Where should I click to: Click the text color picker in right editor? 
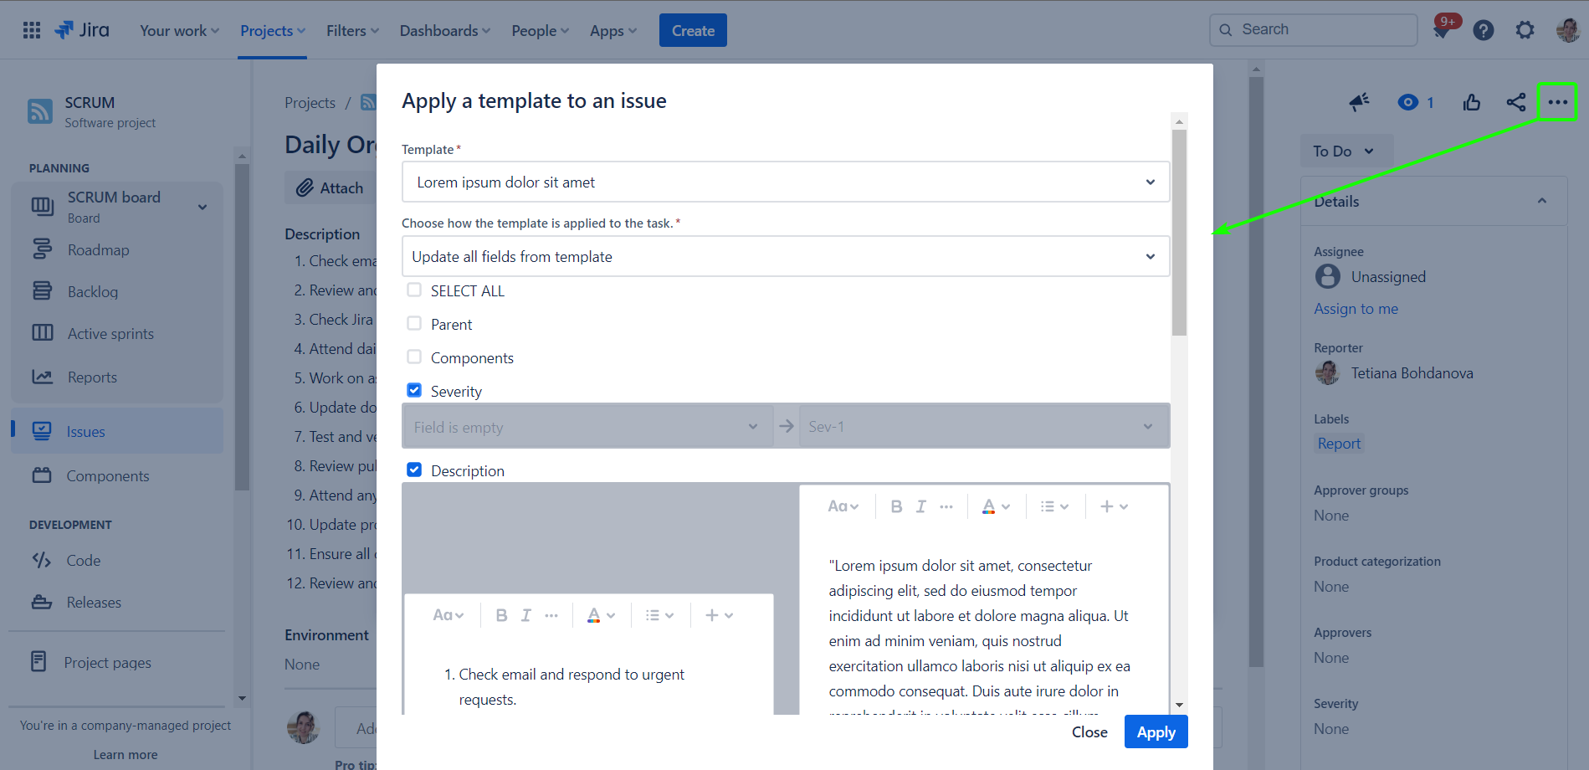point(996,506)
